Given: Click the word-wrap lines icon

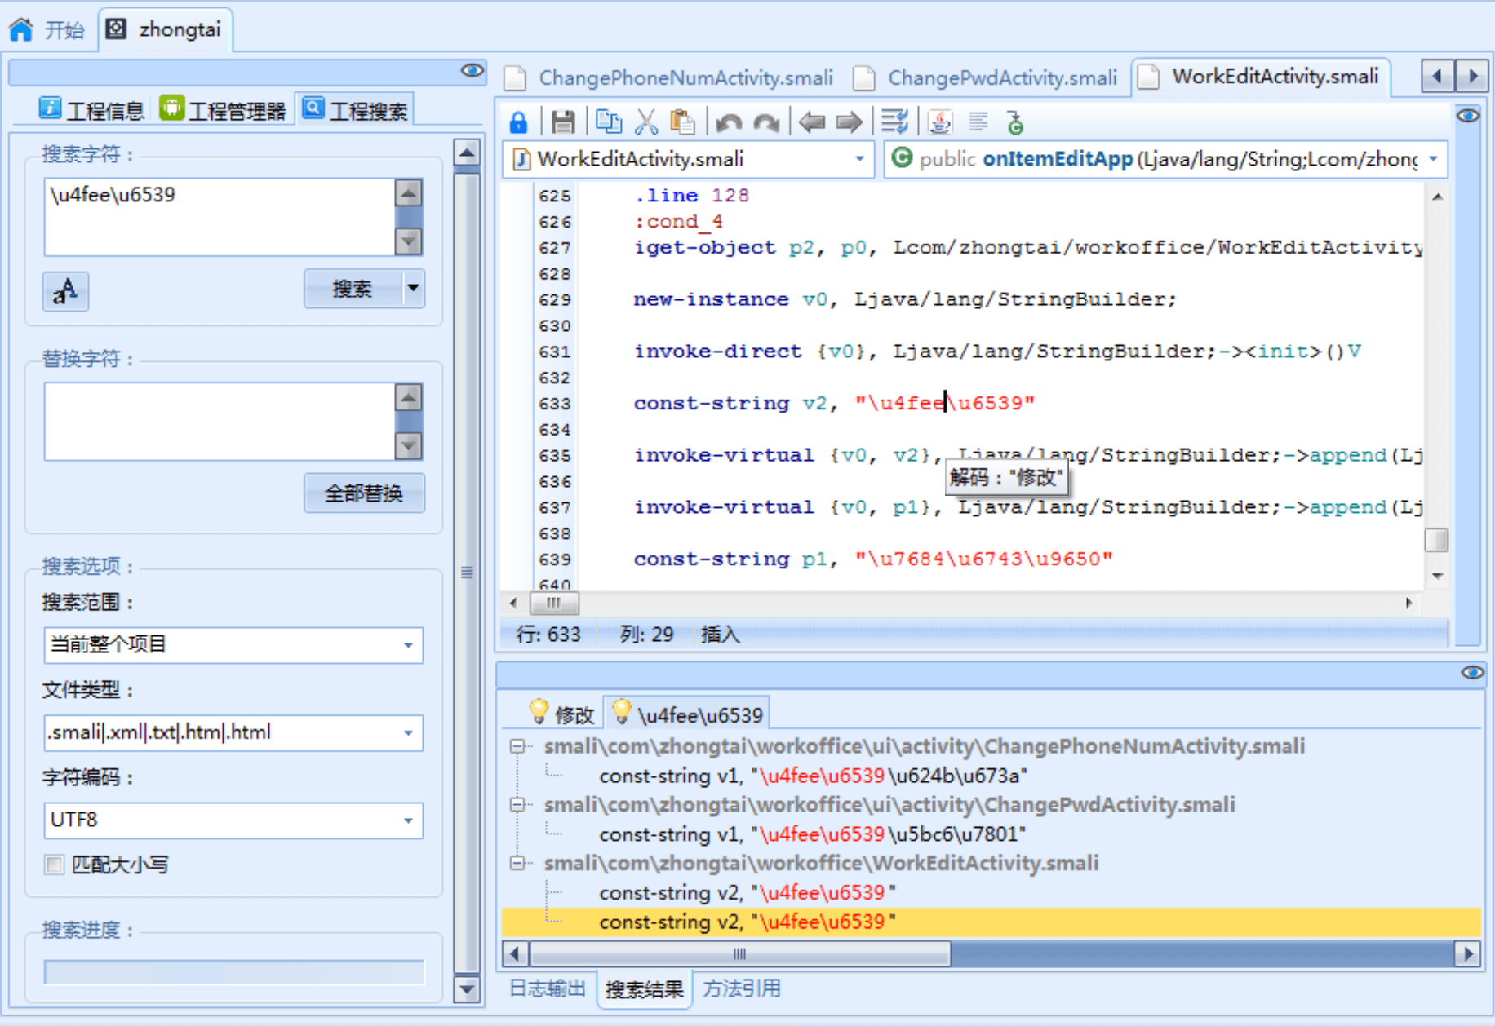Looking at the screenshot, I should (894, 122).
